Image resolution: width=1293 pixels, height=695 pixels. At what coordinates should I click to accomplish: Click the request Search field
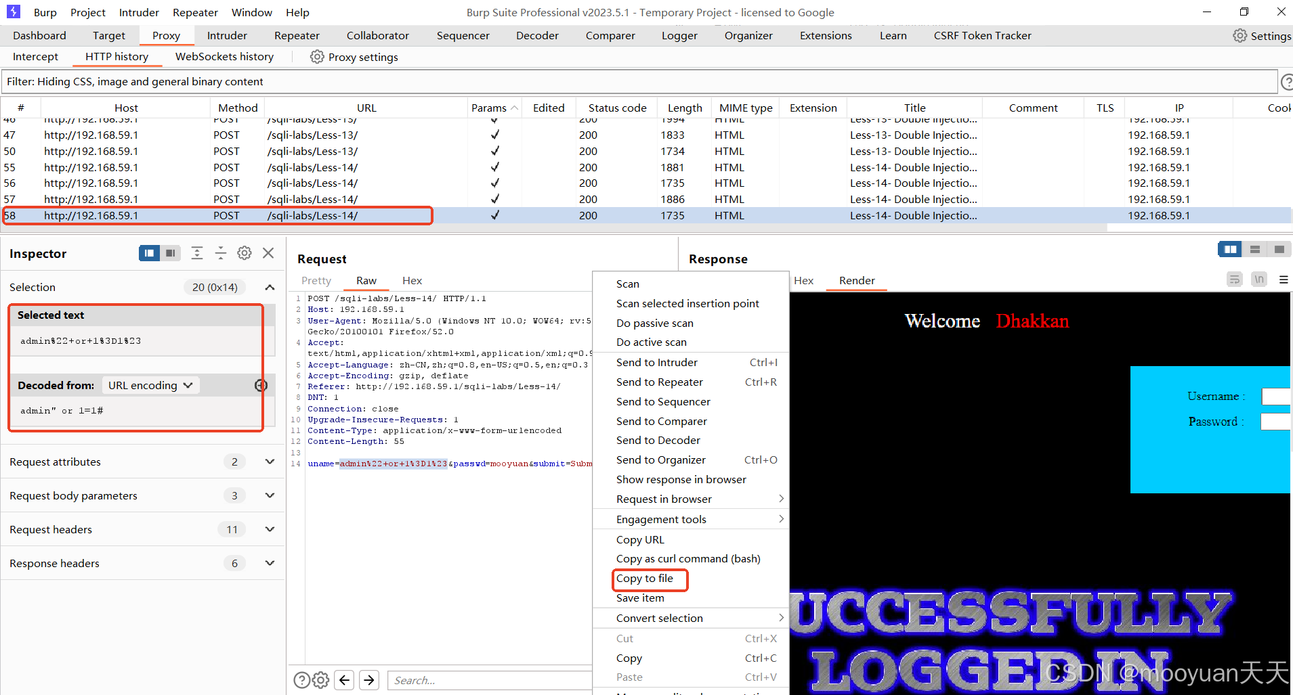click(491, 680)
